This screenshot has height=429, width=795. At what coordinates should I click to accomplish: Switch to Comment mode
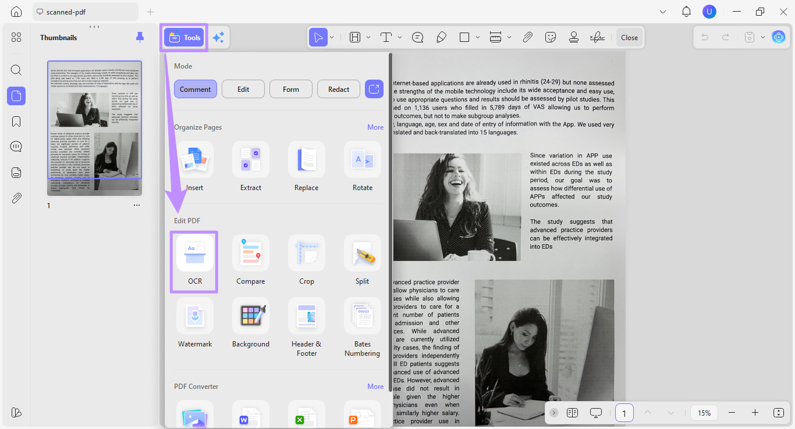coord(196,89)
